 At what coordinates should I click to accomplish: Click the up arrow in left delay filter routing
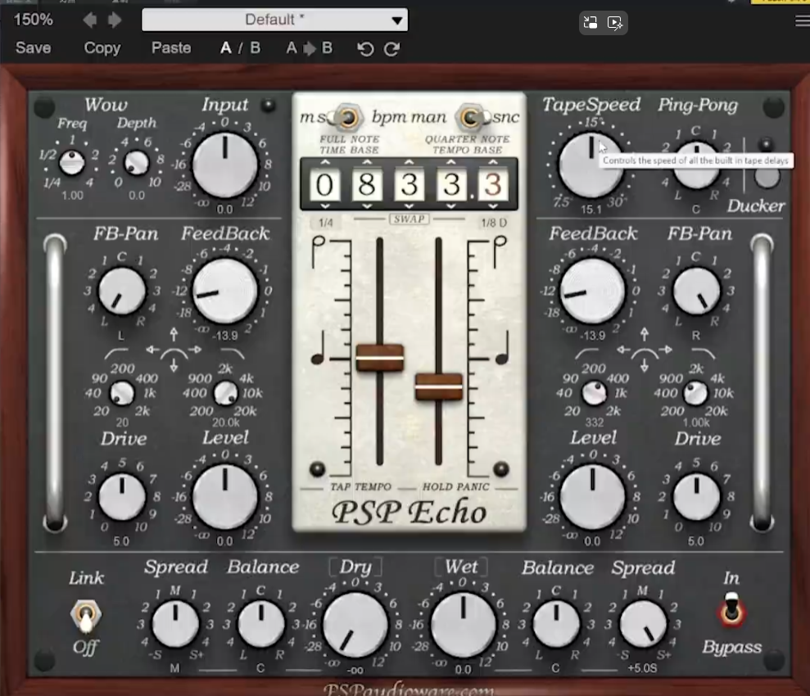pos(174,333)
